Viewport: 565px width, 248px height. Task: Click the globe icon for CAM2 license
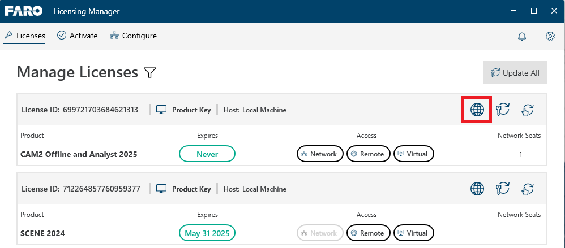[477, 110]
